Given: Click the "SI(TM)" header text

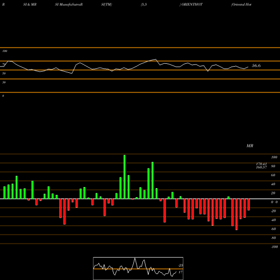Looking at the screenshot, I should pyautogui.click(x=106, y=4).
